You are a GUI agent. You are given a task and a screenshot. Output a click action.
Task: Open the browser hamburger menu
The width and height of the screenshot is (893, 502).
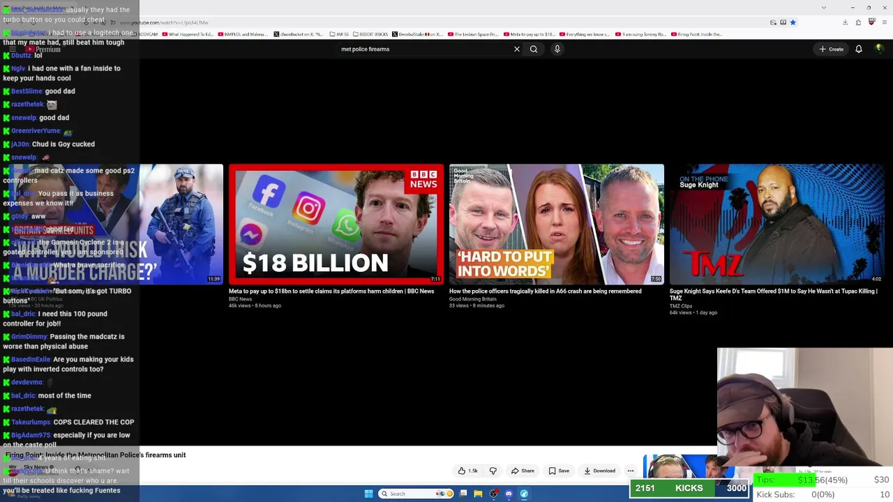(884, 22)
